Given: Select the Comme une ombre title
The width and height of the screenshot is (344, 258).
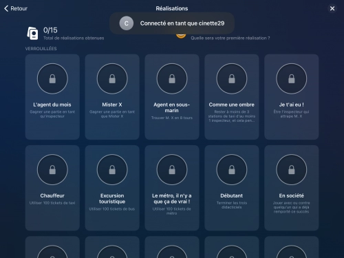Looking at the screenshot, I should point(232,105).
